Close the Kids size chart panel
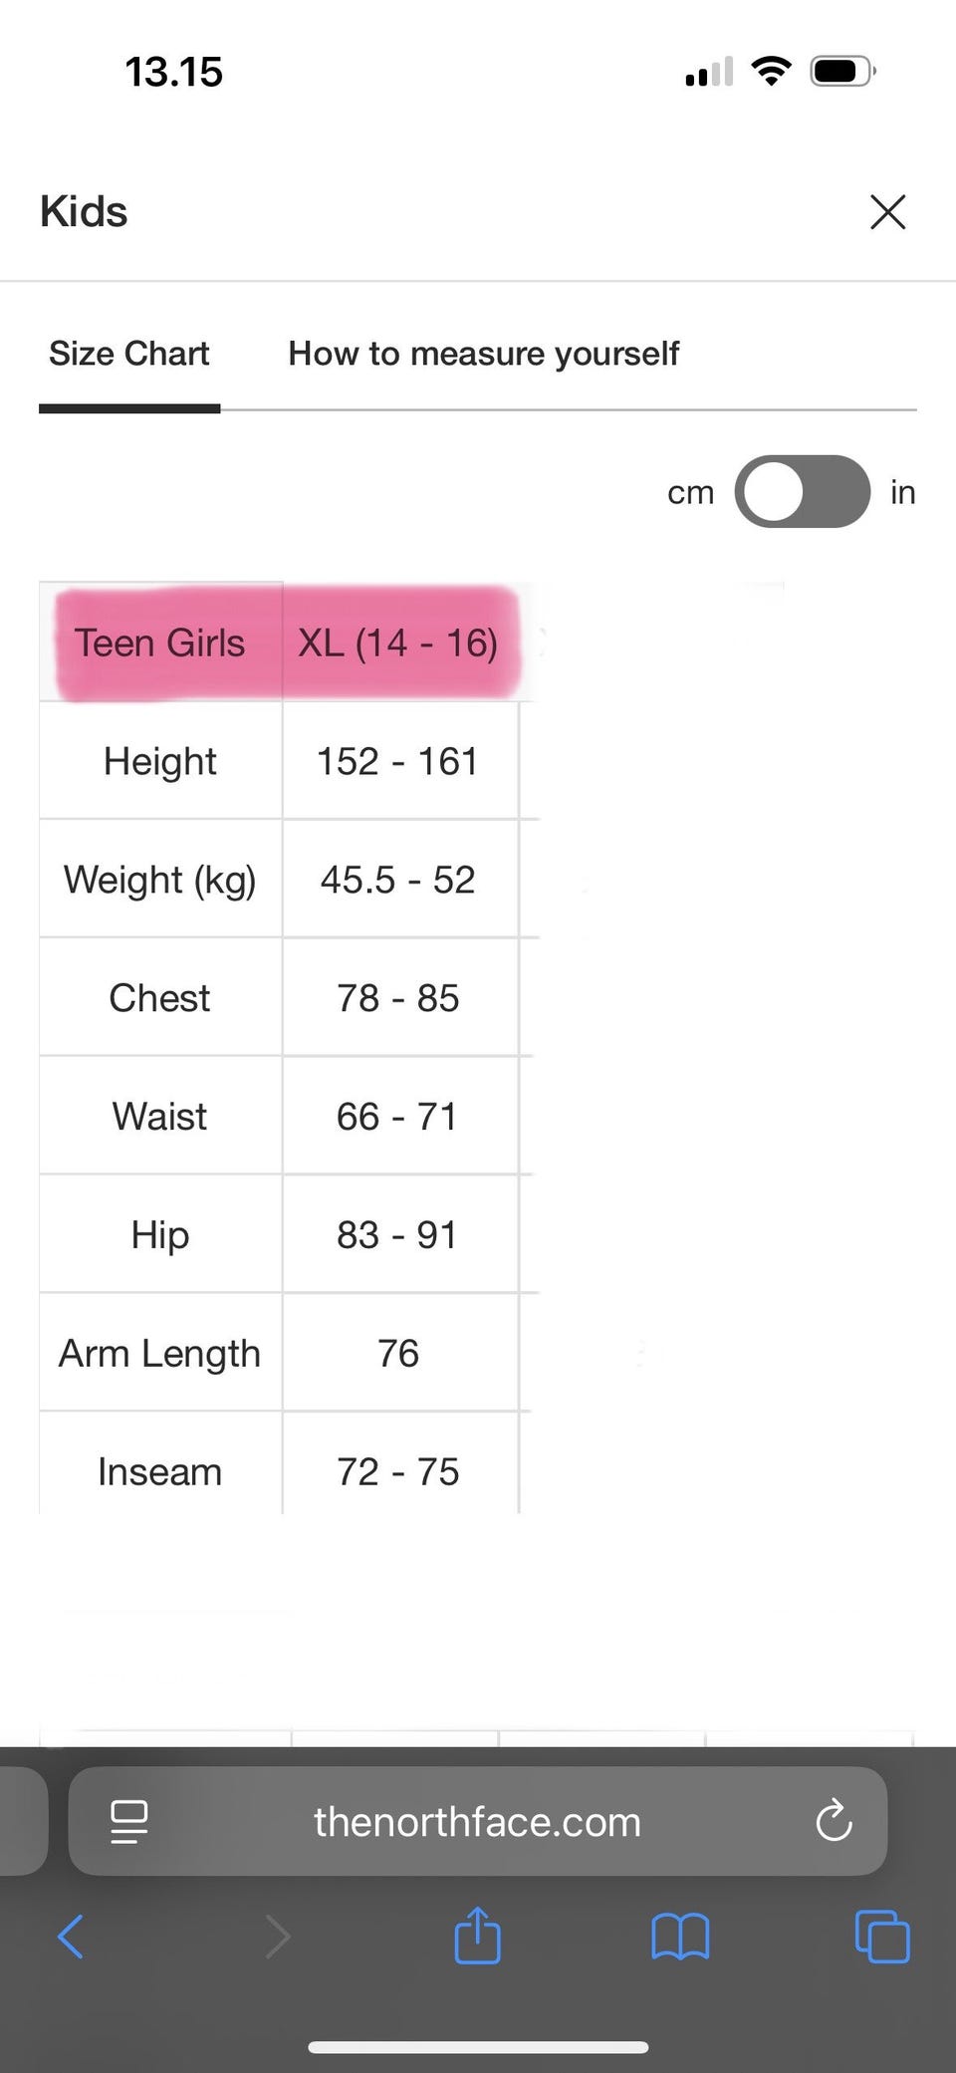The image size is (956, 2073). 887,212
